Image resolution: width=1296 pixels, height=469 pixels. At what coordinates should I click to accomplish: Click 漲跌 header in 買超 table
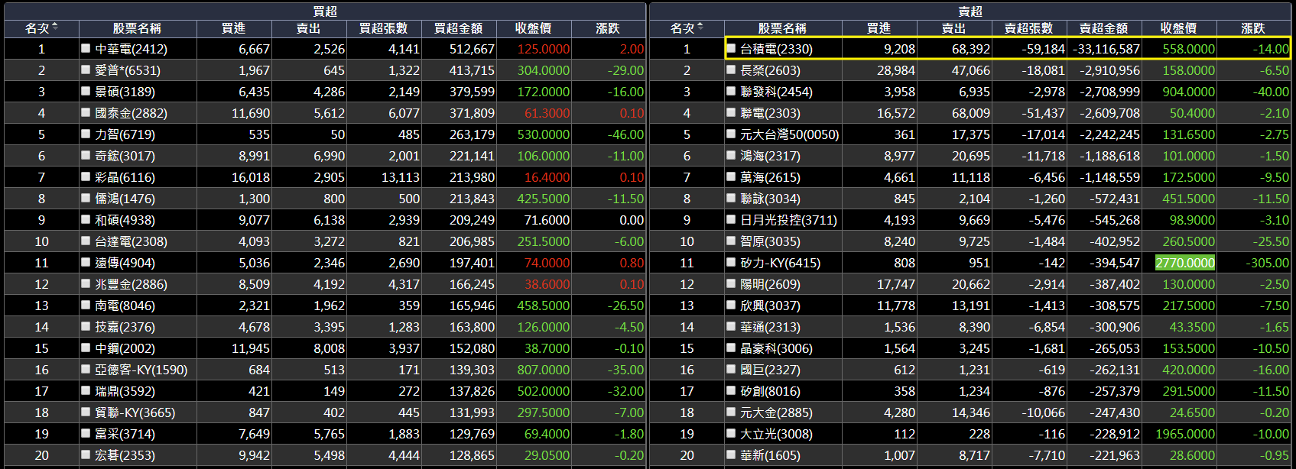pos(608,28)
